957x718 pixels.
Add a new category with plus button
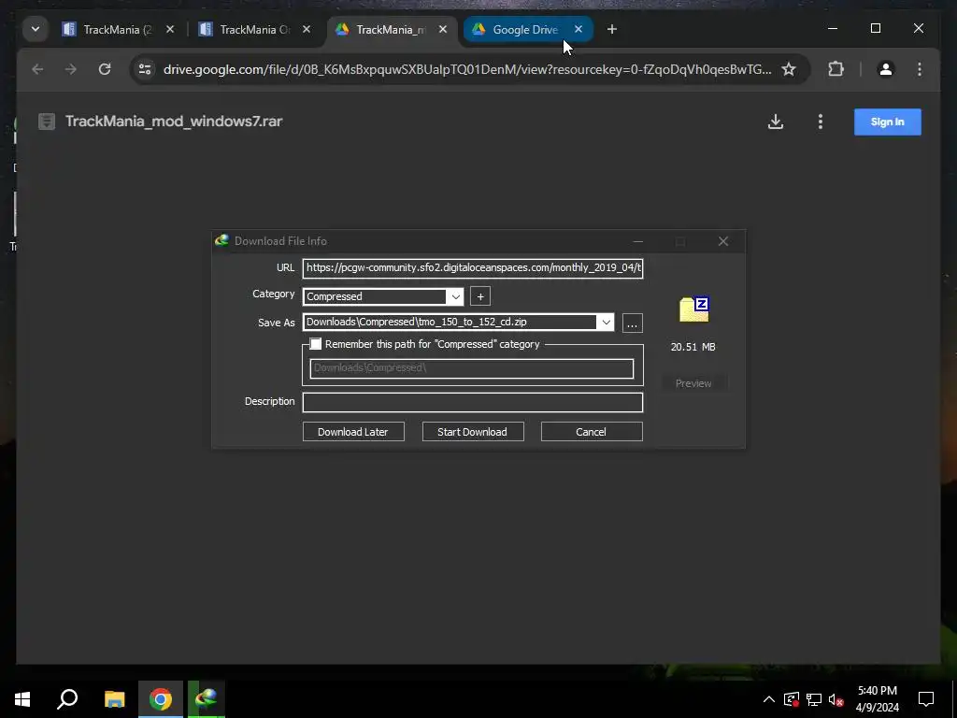coord(480,296)
